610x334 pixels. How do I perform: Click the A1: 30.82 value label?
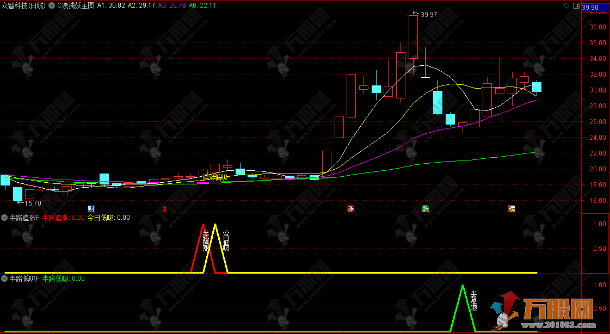point(111,5)
